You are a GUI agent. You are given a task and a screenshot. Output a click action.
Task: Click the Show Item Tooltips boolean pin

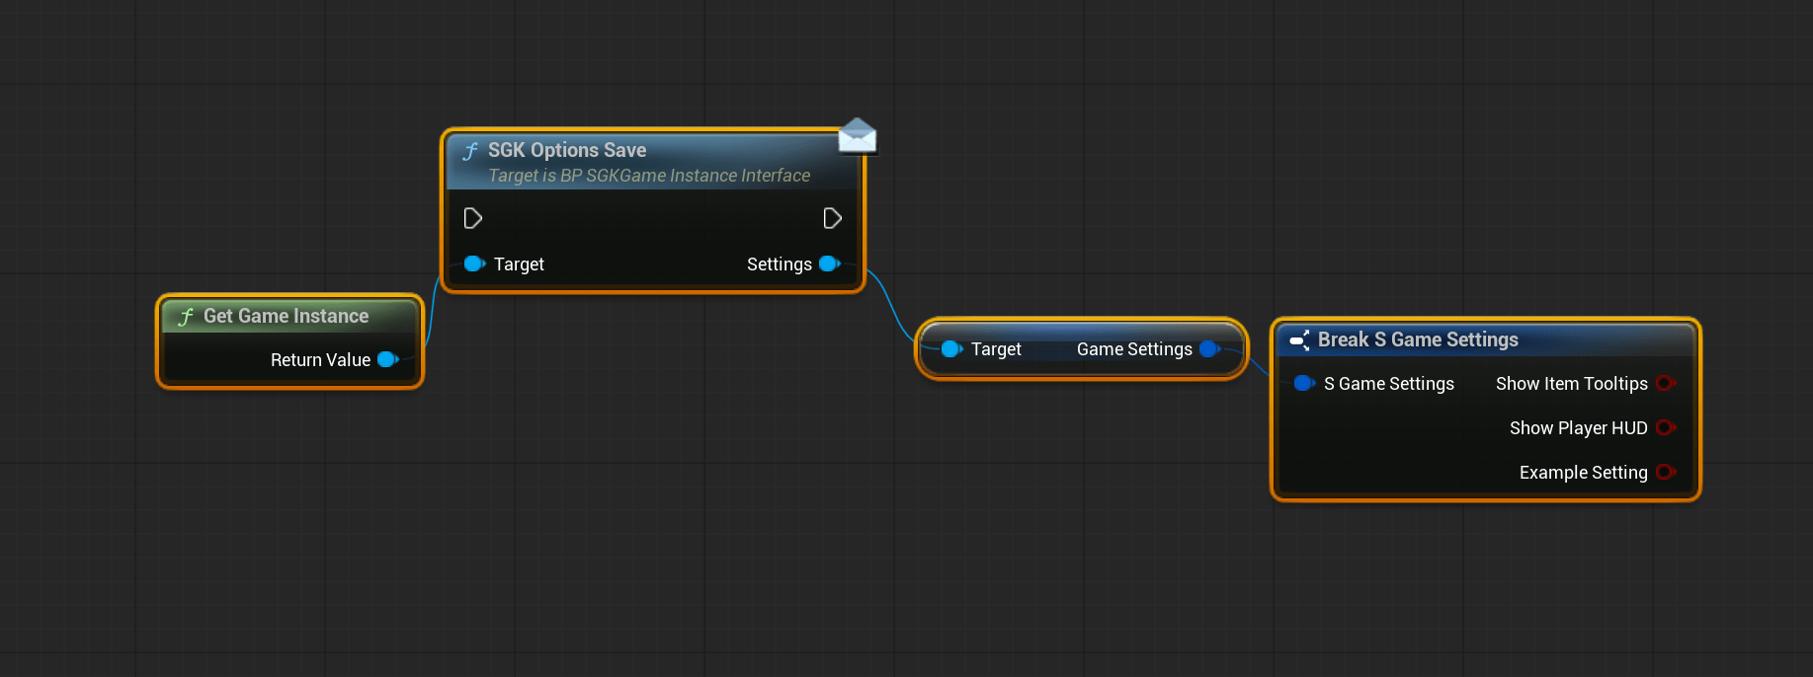(1667, 383)
